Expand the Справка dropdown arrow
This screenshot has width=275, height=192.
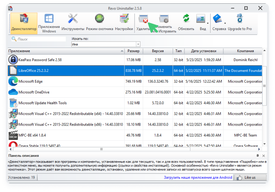[225, 23]
